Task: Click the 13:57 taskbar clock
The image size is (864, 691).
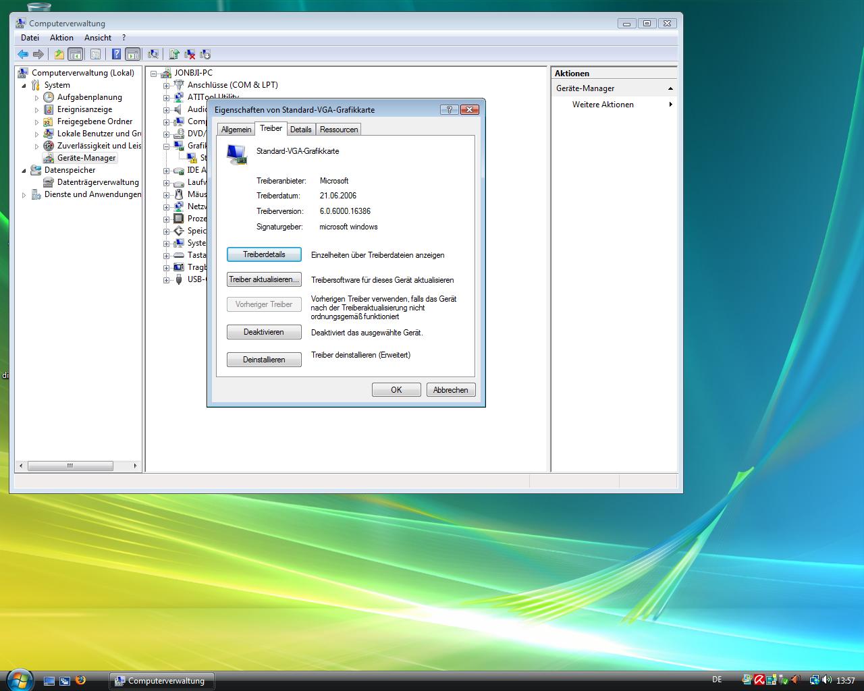Action: pyautogui.click(x=846, y=681)
